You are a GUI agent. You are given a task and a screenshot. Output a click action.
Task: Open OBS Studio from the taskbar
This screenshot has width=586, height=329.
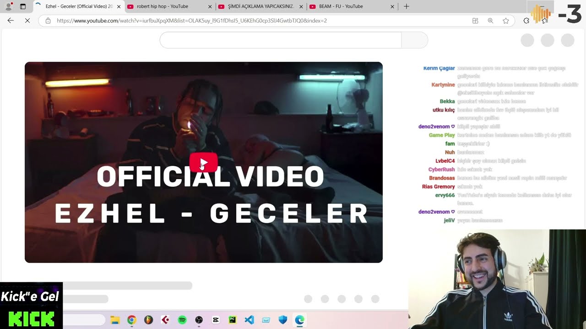point(199,320)
